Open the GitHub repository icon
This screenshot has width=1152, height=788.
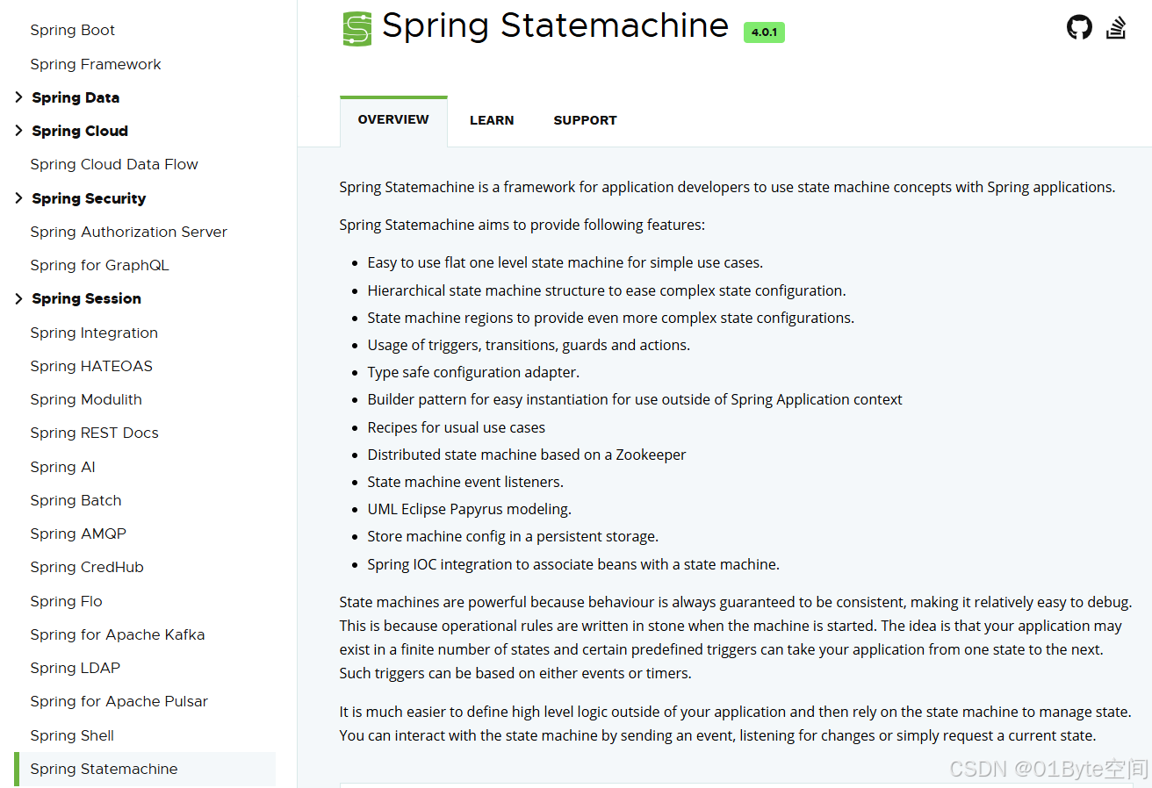(1079, 26)
